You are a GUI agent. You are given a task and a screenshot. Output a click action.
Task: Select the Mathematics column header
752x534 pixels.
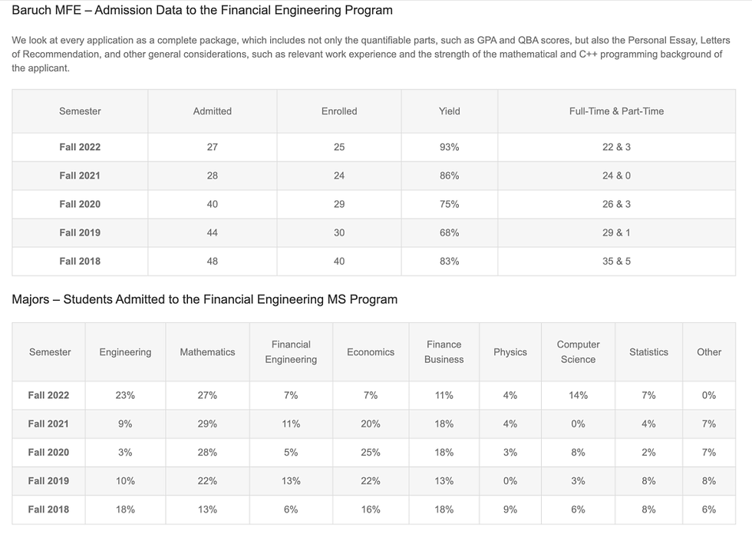207,352
